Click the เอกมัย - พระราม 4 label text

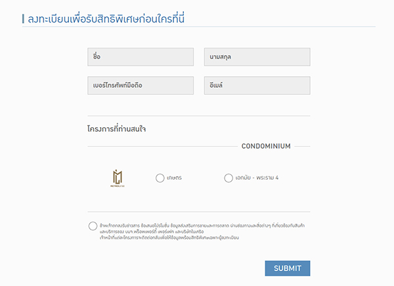(257, 178)
